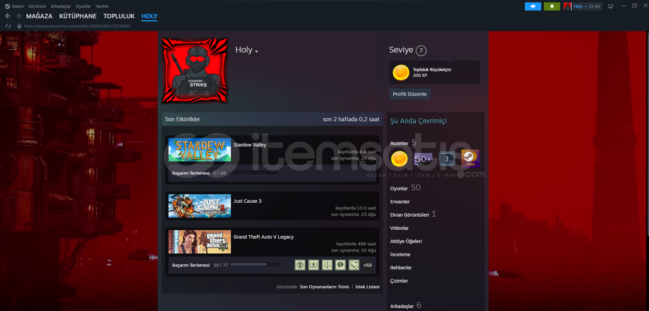This screenshot has width=649, height=311.
Task: Click the second GTA V achievement icon
Action: (x=314, y=265)
